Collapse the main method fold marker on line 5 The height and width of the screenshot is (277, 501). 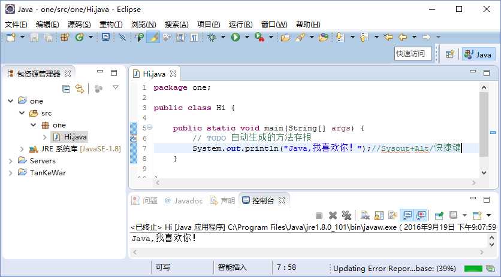pyautogui.click(x=150, y=127)
